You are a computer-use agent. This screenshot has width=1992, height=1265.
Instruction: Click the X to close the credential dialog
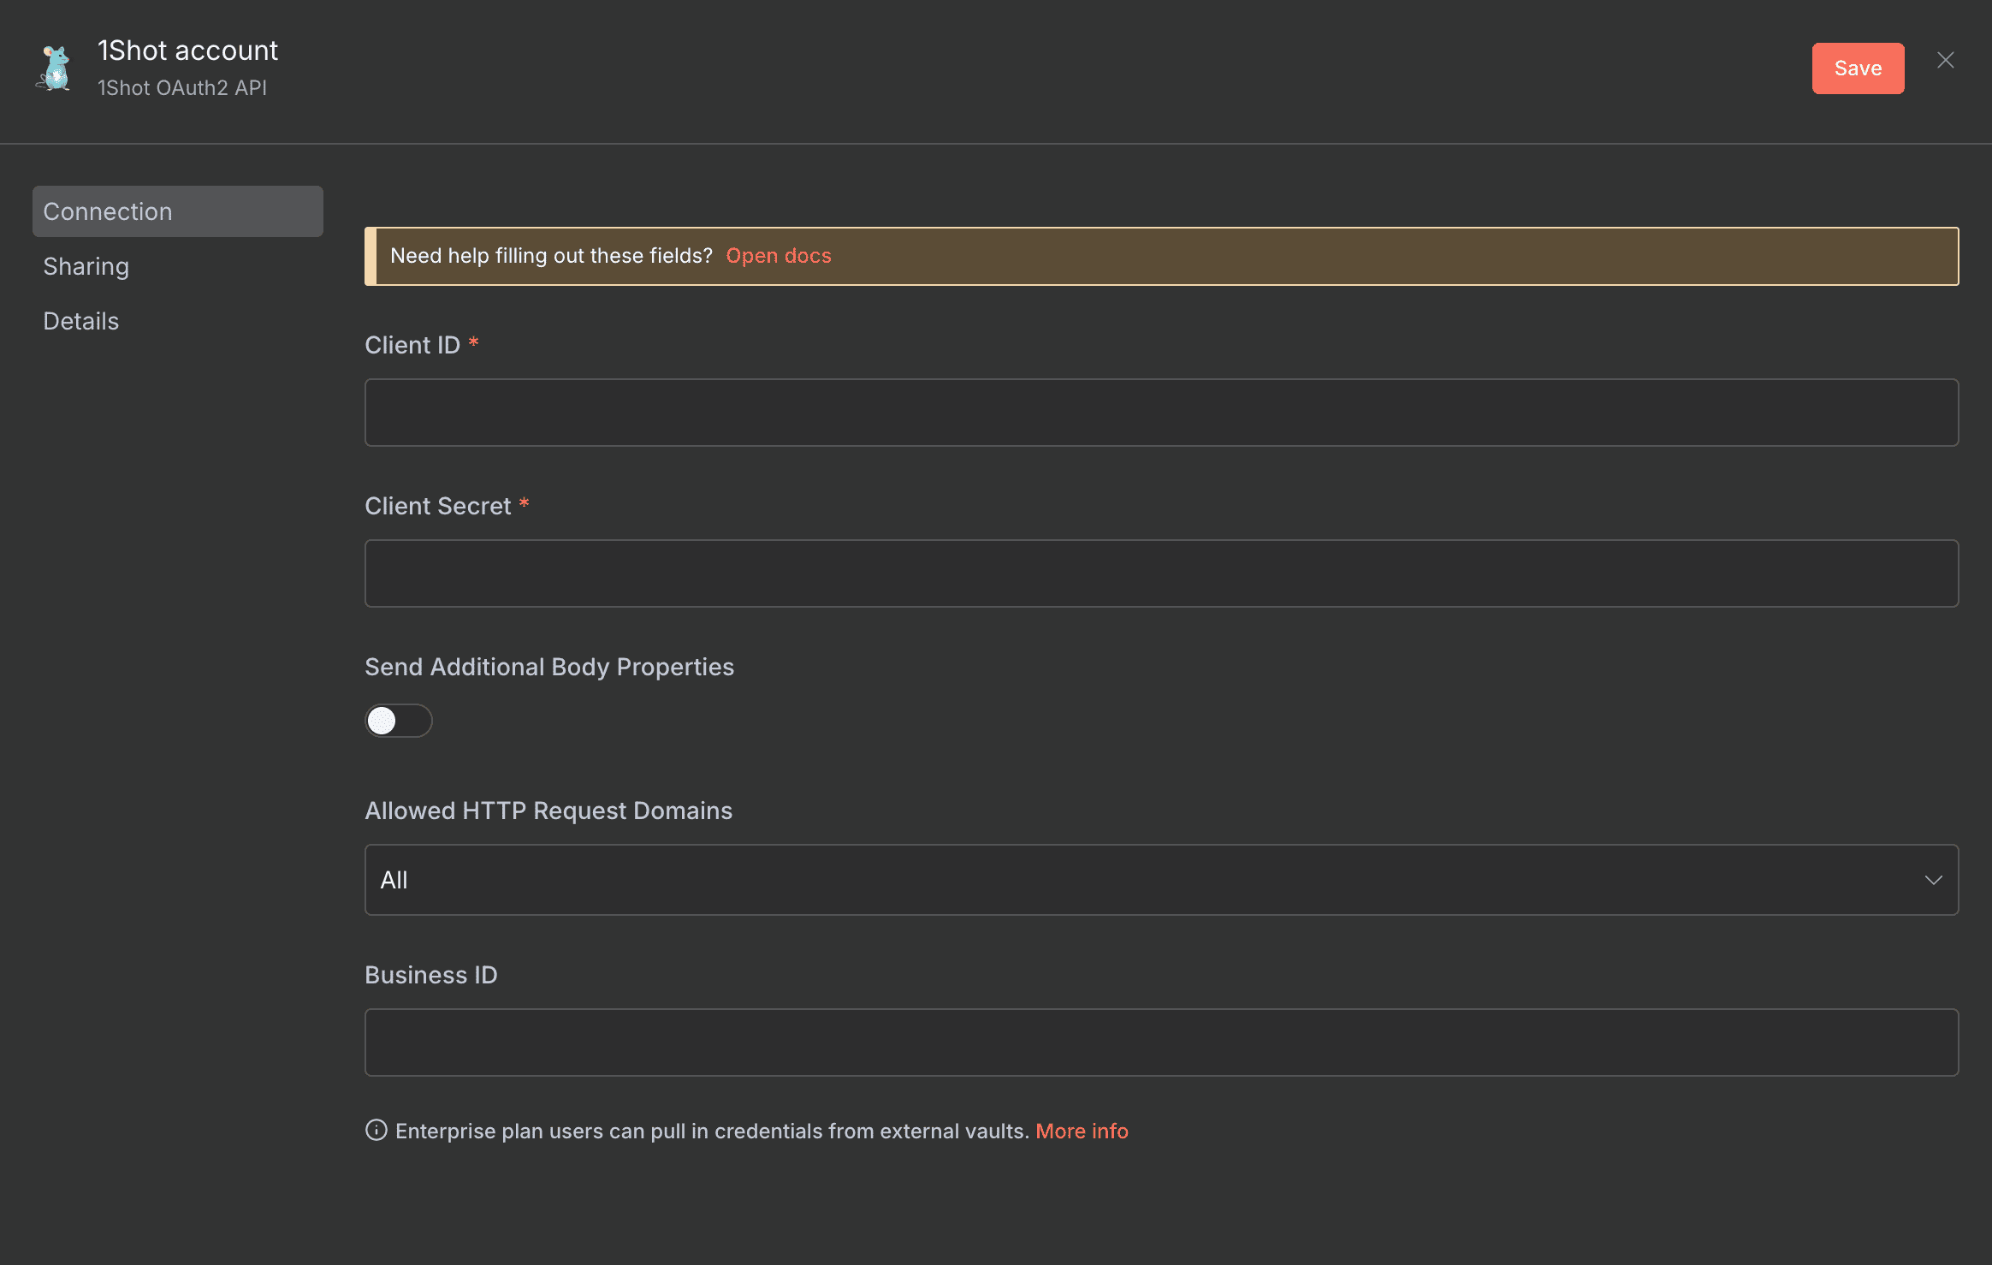click(1945, 60)
